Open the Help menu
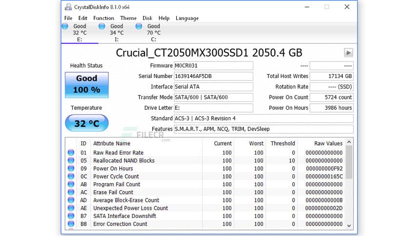The height and width of the screenshot is (236, 408). (x=164, y=18)
